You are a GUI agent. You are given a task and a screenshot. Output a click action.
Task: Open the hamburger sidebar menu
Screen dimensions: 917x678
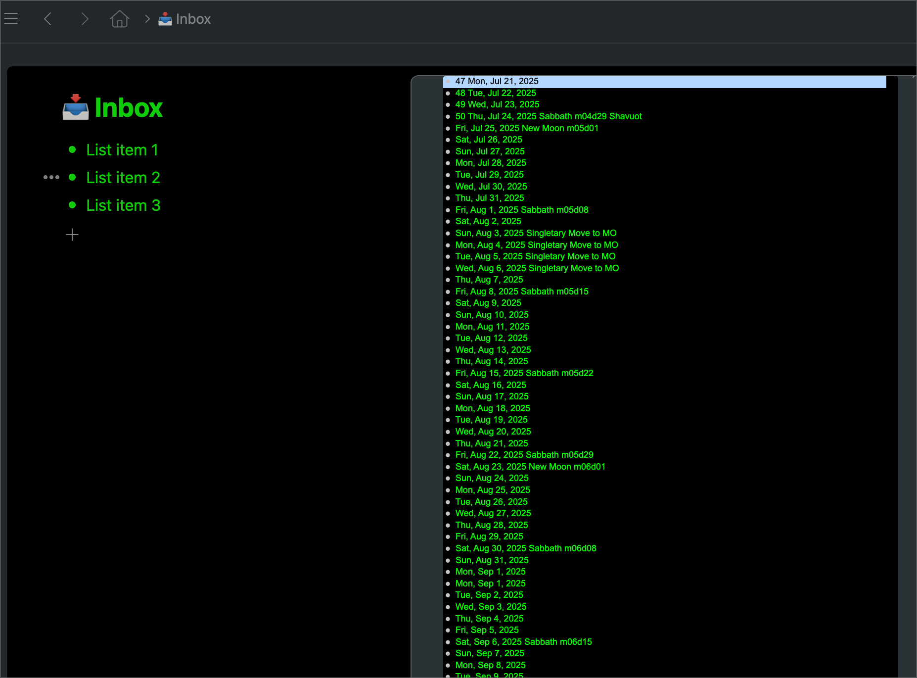(11, 19)
